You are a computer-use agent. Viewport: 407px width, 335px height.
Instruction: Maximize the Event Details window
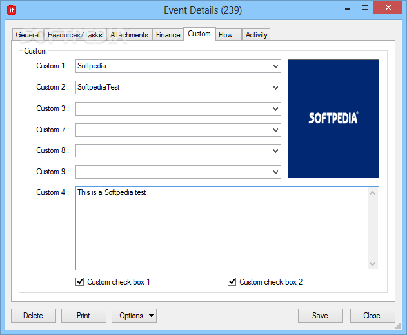[x=365, y=8]
